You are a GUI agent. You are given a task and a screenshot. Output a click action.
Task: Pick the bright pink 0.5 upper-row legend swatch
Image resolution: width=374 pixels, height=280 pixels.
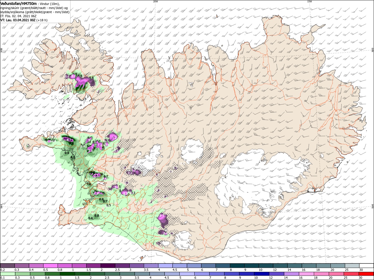tap(51, 266)
